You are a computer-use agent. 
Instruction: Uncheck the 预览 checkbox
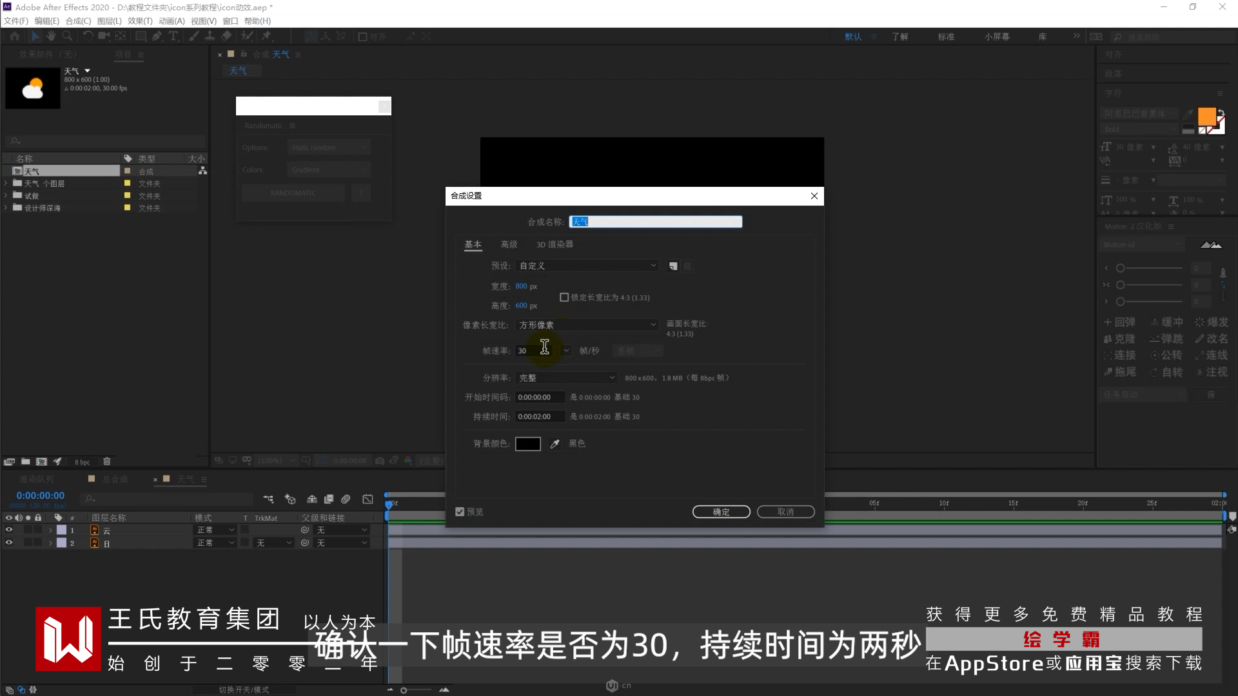460,512
